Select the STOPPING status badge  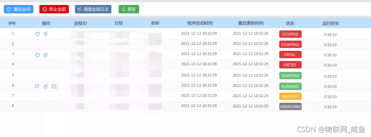(290, 44)
